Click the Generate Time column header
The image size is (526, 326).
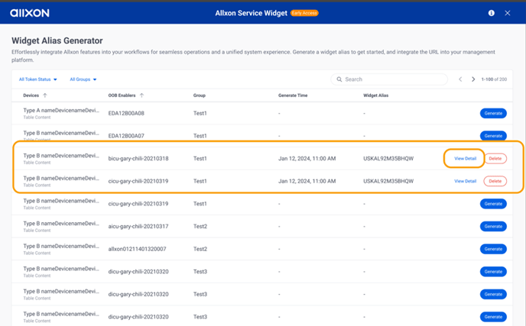click(x=293, y=95)
